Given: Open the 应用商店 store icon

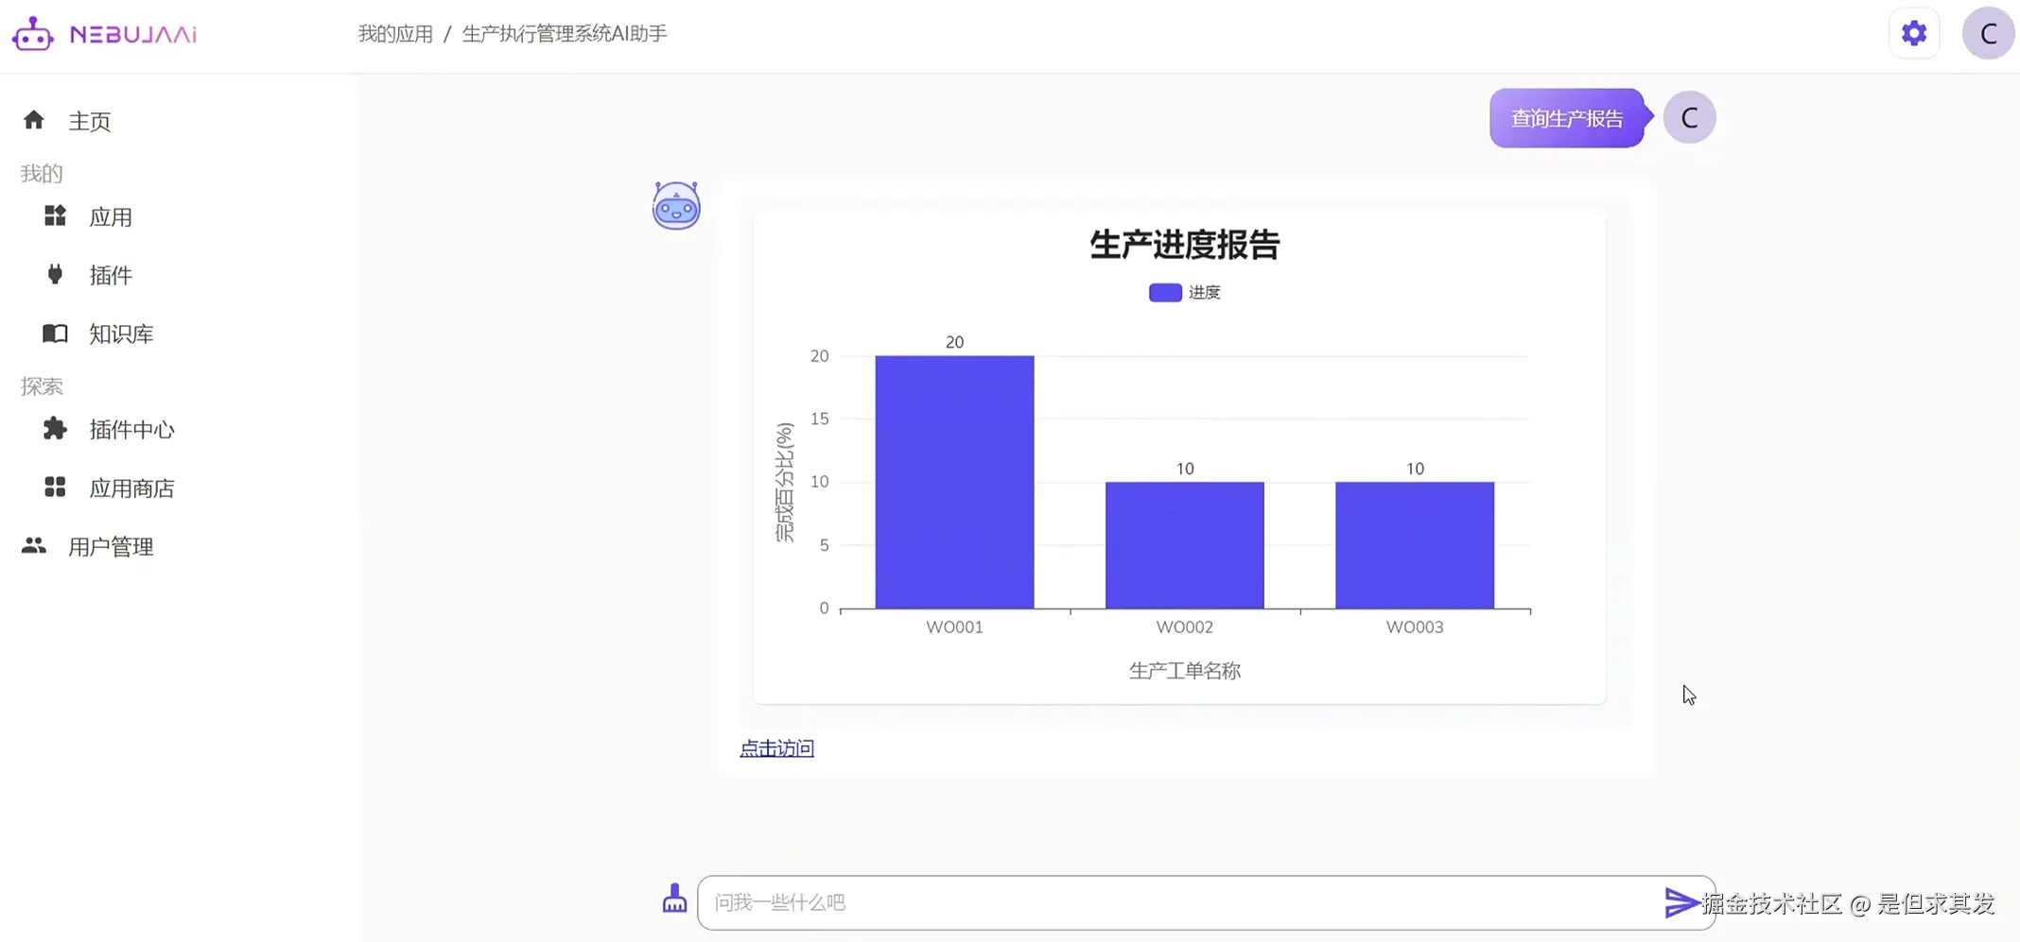Looking at the screenshot, I should [54, 488].
